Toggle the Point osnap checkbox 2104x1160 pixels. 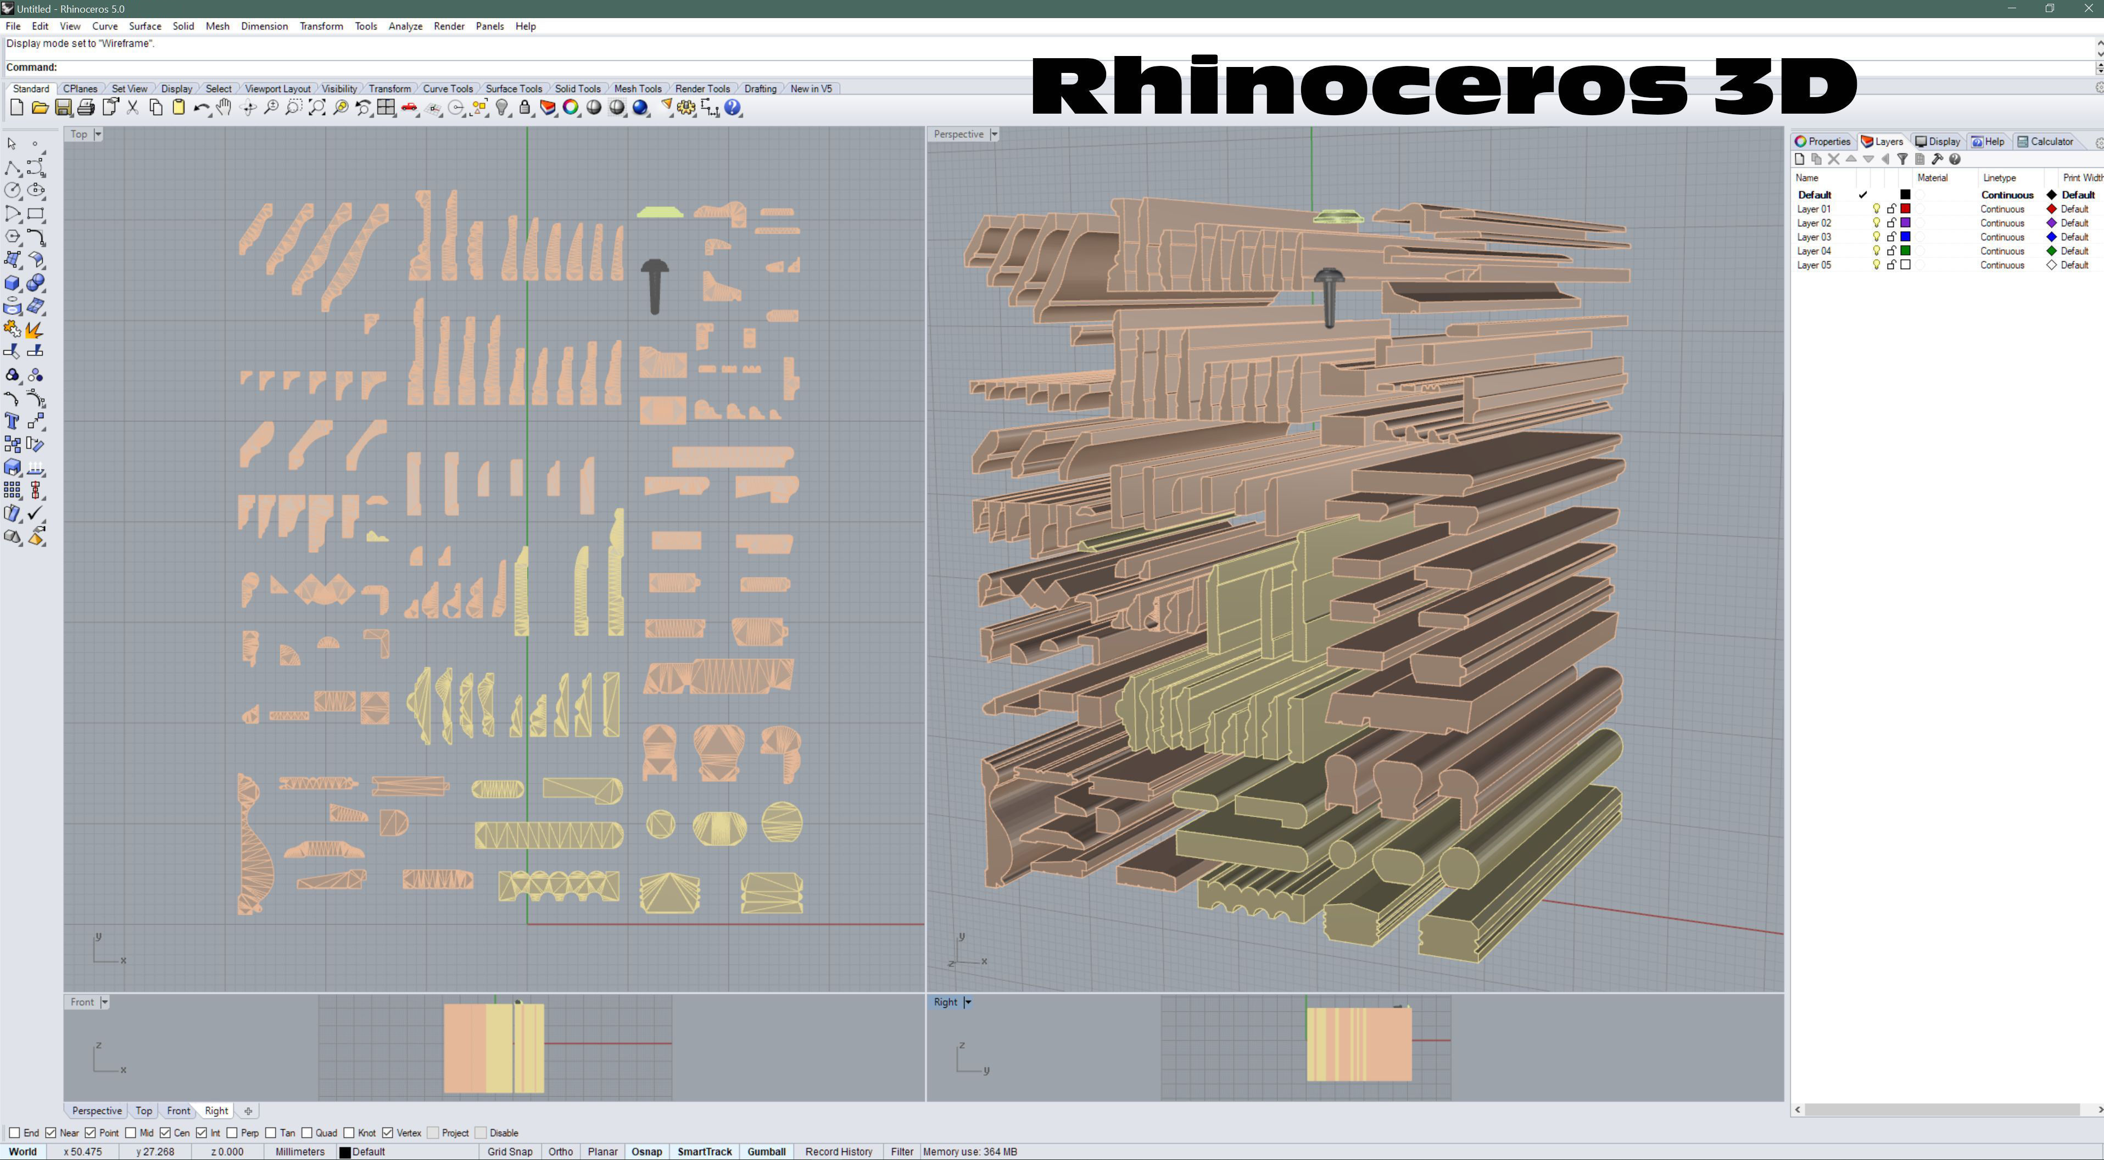tap(91, 1133)
